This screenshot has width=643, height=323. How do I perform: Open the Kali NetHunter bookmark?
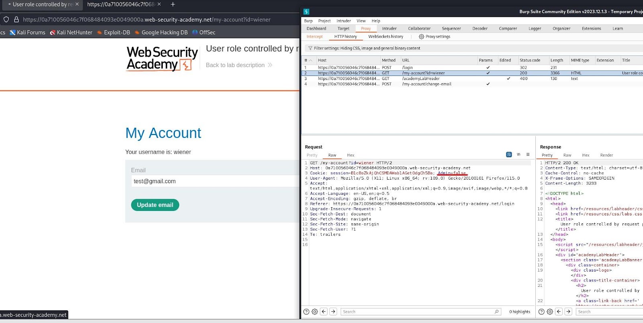pyautogui.click(x=71, y=33)
